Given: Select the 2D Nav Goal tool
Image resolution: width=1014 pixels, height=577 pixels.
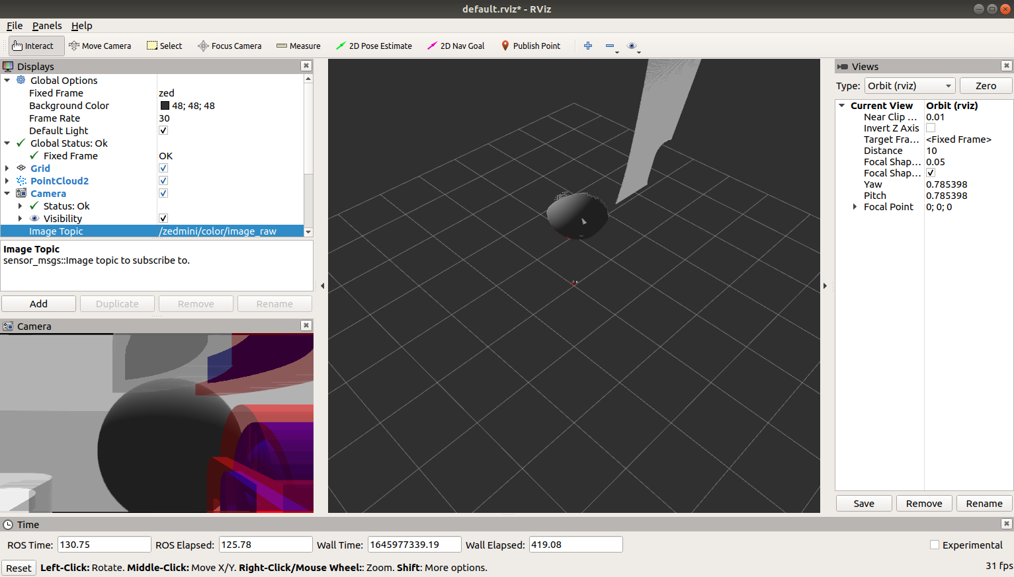Looking at the screenshot, I should tap(456, 46).
